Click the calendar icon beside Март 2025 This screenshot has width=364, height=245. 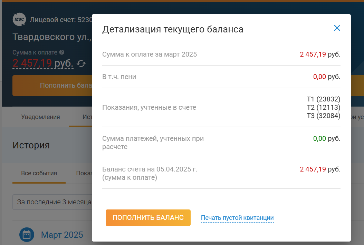click(26, 234)
